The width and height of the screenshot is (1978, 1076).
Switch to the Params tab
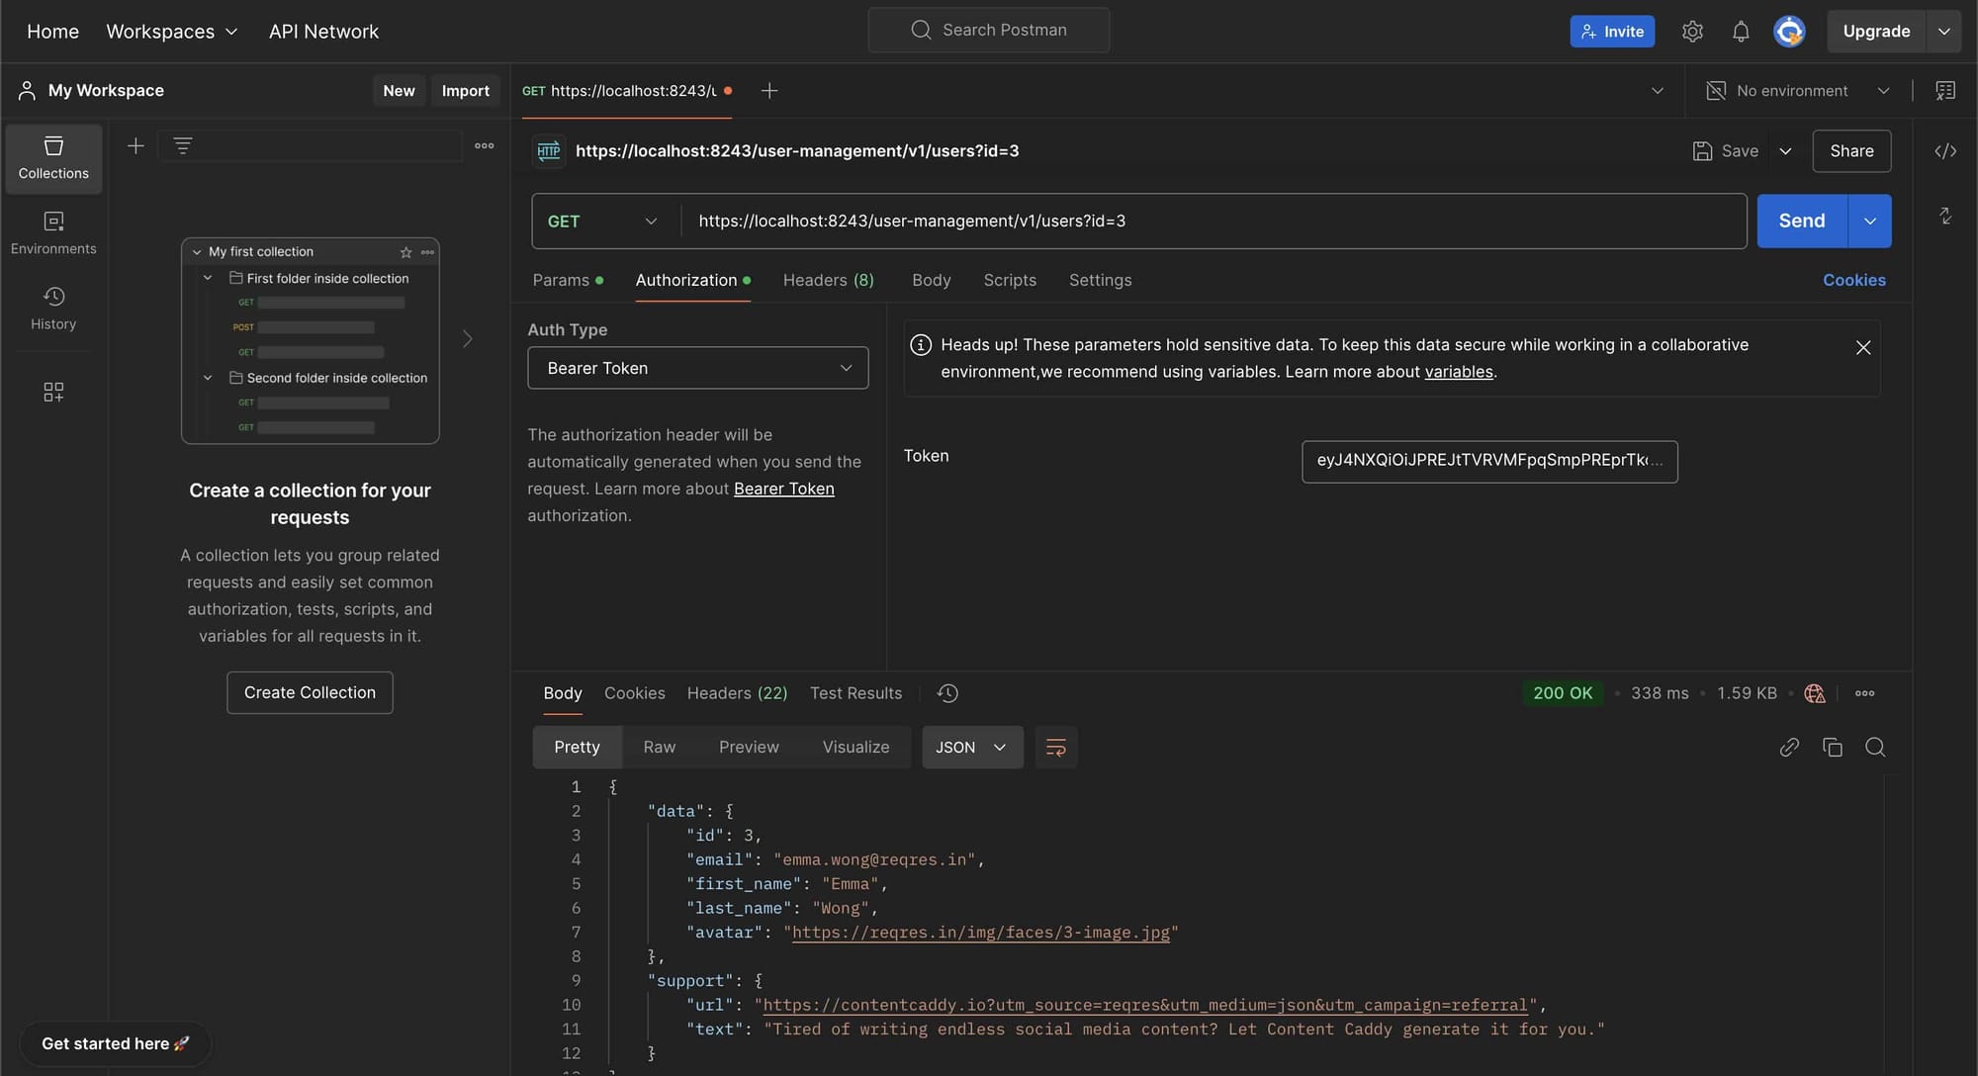[567, 281]
